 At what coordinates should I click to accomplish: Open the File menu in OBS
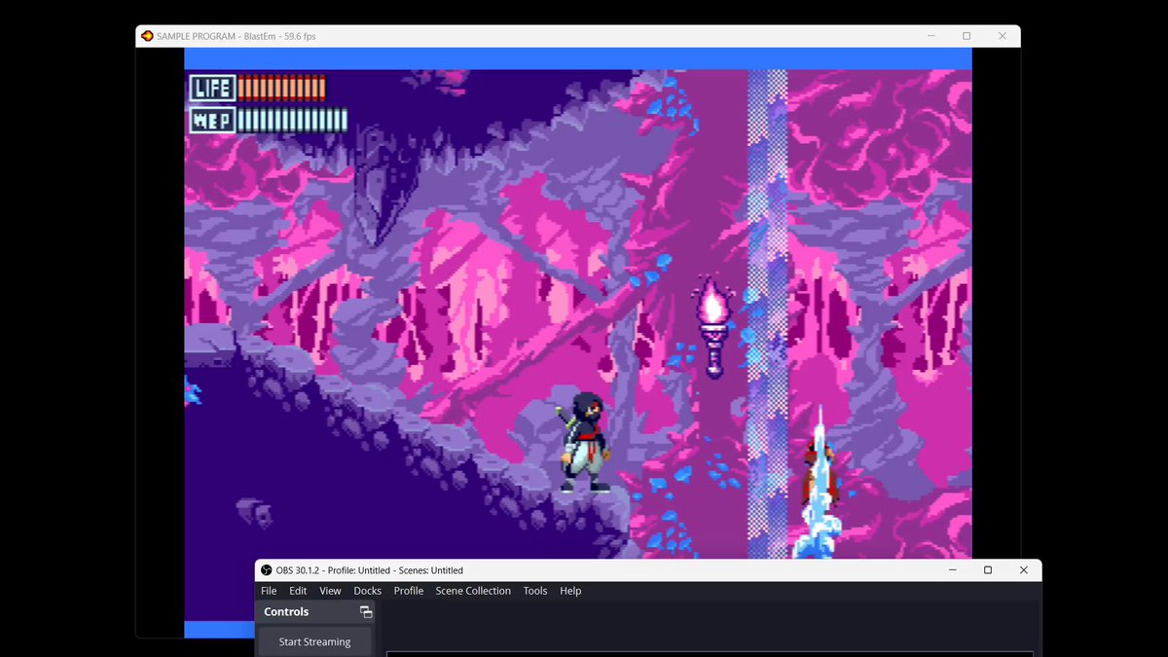[x=269, y=591]
